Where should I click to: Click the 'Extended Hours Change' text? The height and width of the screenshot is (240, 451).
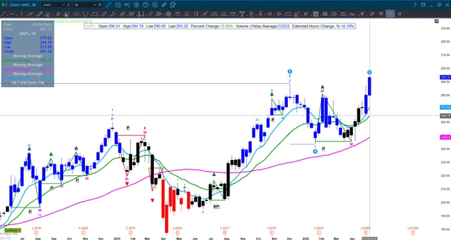click(314, 26)
